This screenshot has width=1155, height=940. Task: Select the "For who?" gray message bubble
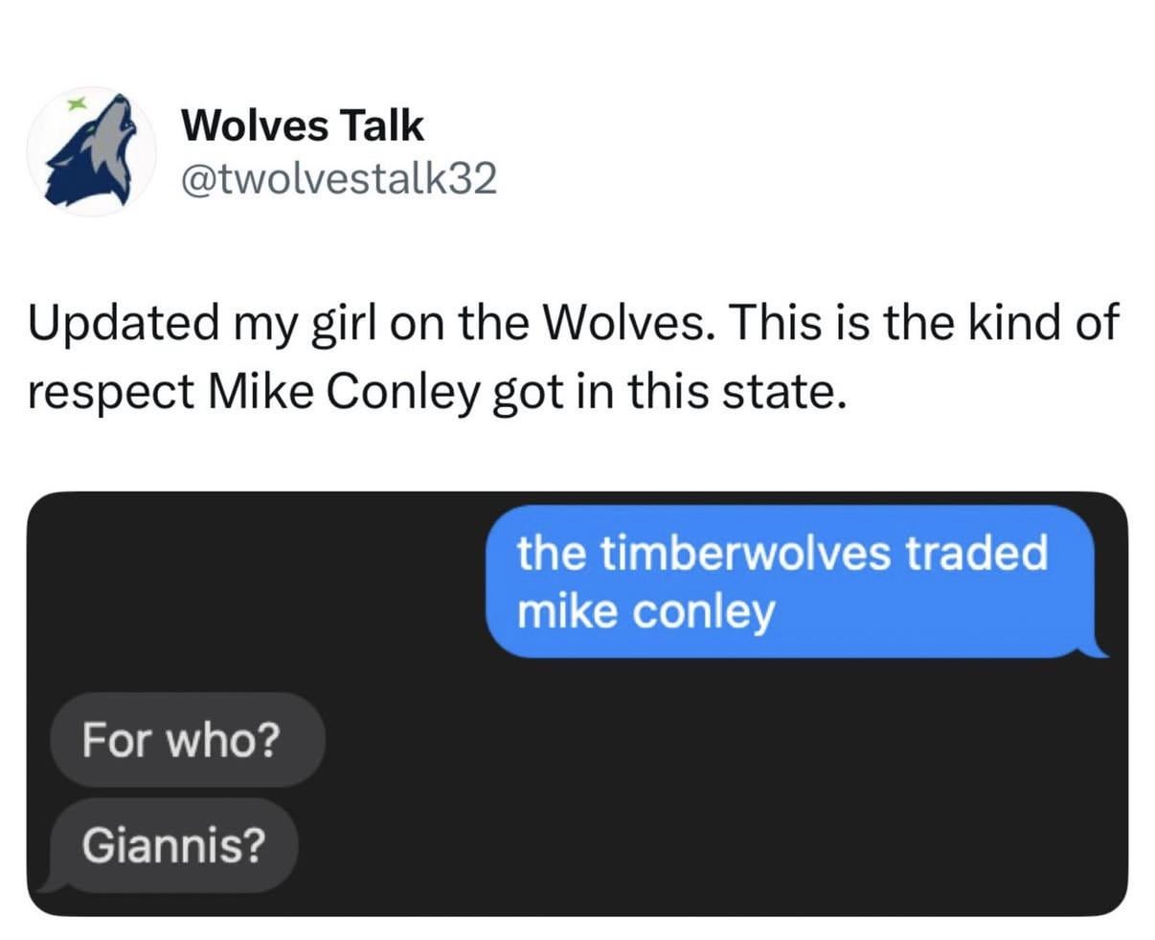[x=186, y=740]
